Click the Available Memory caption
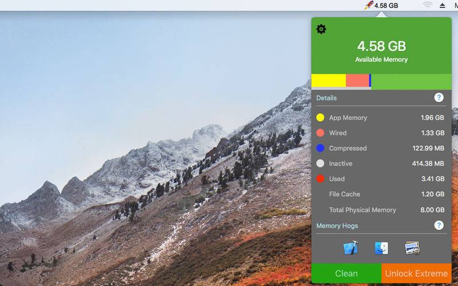The height and width of the screenshot is (286, 458). click(x=381, y=59)
